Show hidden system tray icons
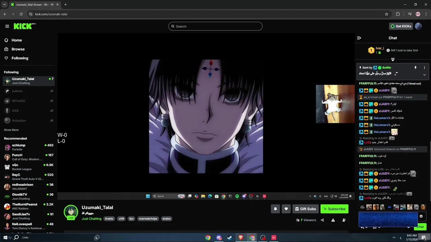 (x=394, y=238)
